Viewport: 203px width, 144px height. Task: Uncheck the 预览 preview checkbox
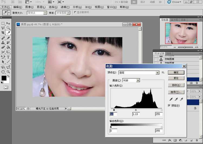[169, 105]
